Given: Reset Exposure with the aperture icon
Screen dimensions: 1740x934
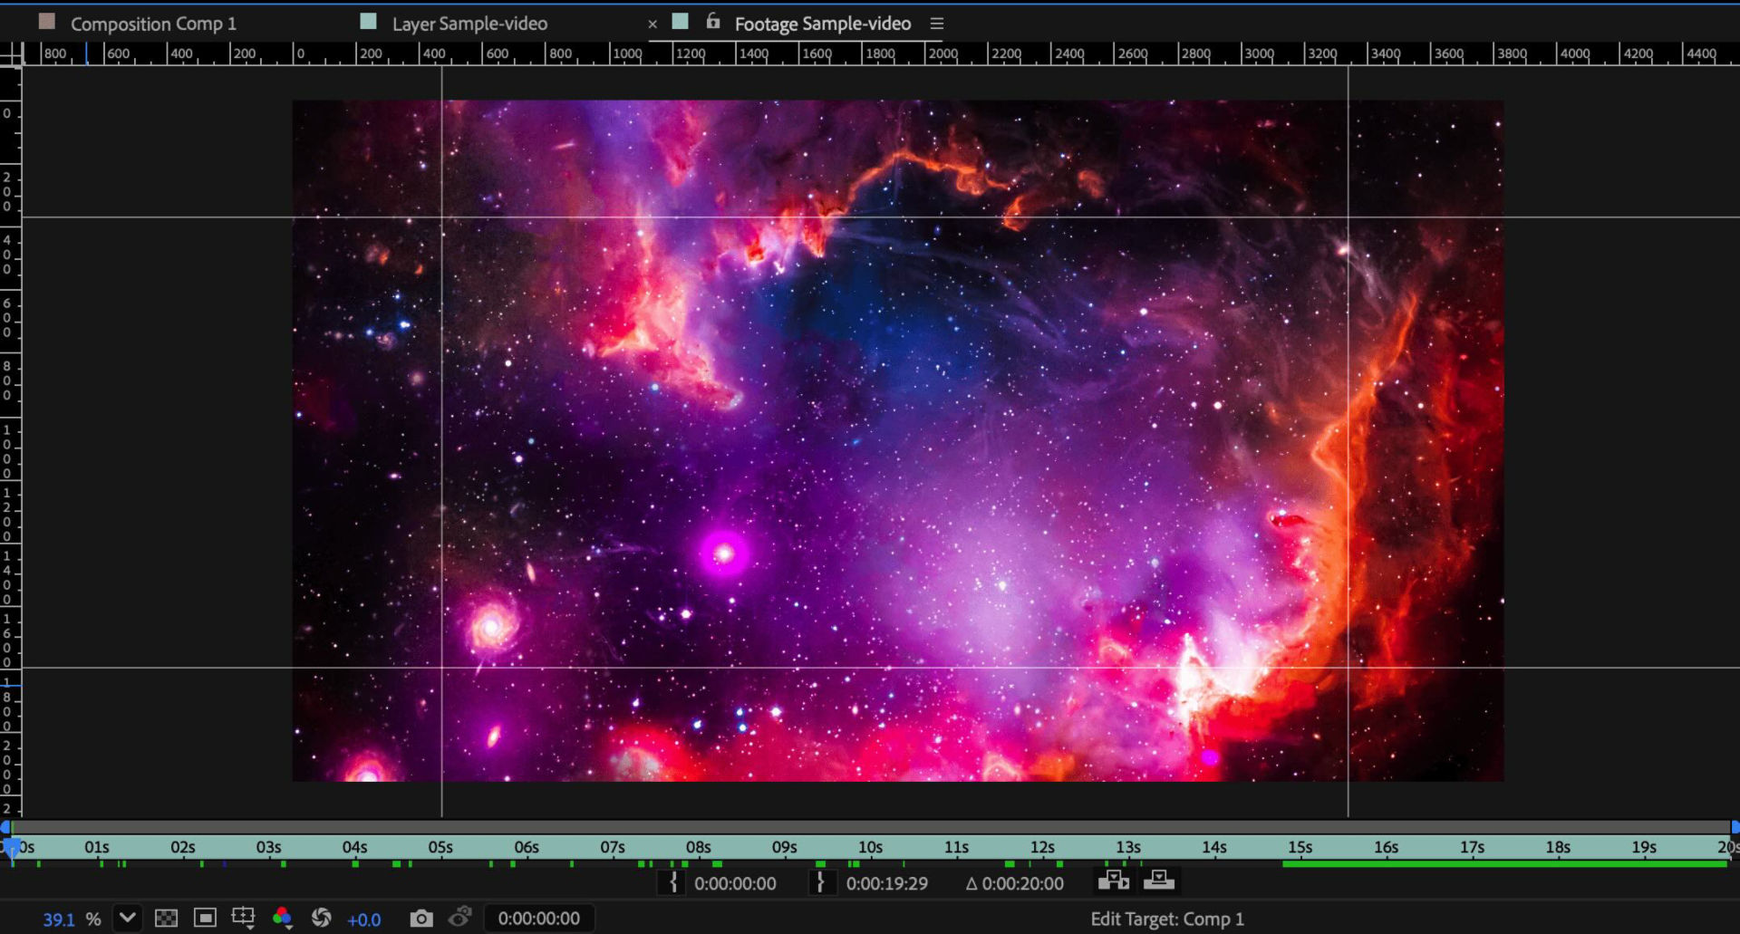Looking at the screenshot, I should (323, 918).
